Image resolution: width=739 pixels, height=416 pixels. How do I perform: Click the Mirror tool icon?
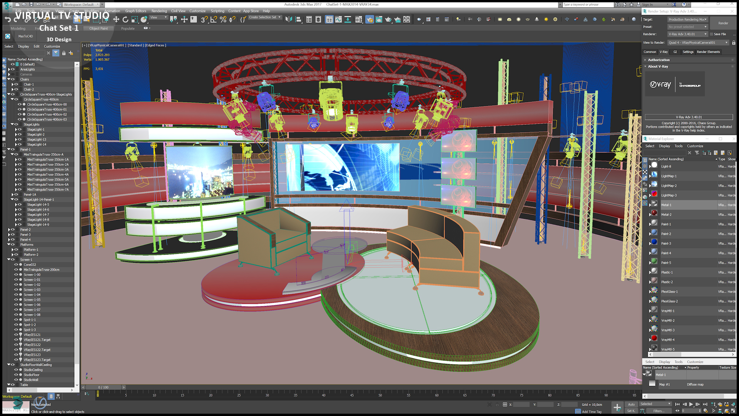click(289, 19)
